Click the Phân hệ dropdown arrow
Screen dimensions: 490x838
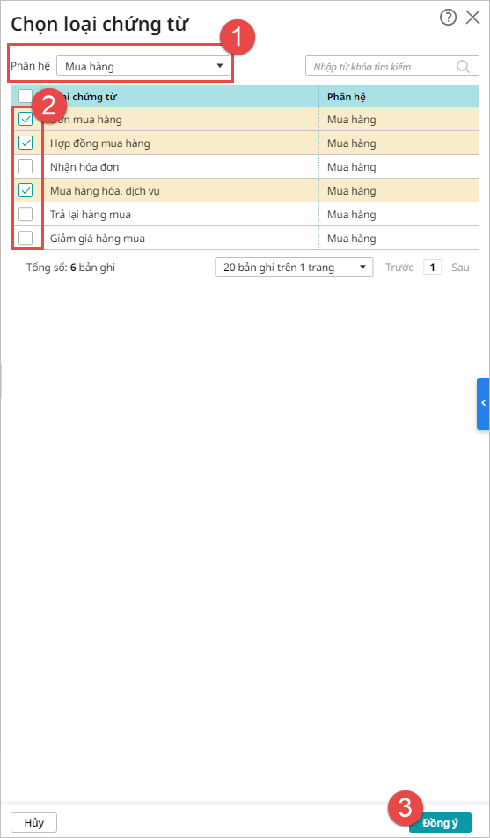point(219,66)
